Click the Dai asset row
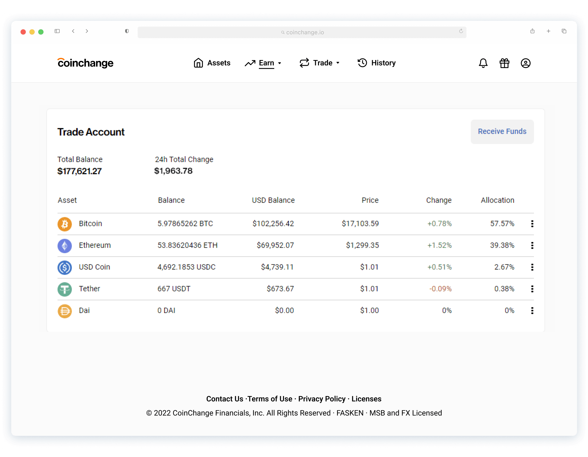Viewport: 588px width, 457px height. (x=294, y=310)
